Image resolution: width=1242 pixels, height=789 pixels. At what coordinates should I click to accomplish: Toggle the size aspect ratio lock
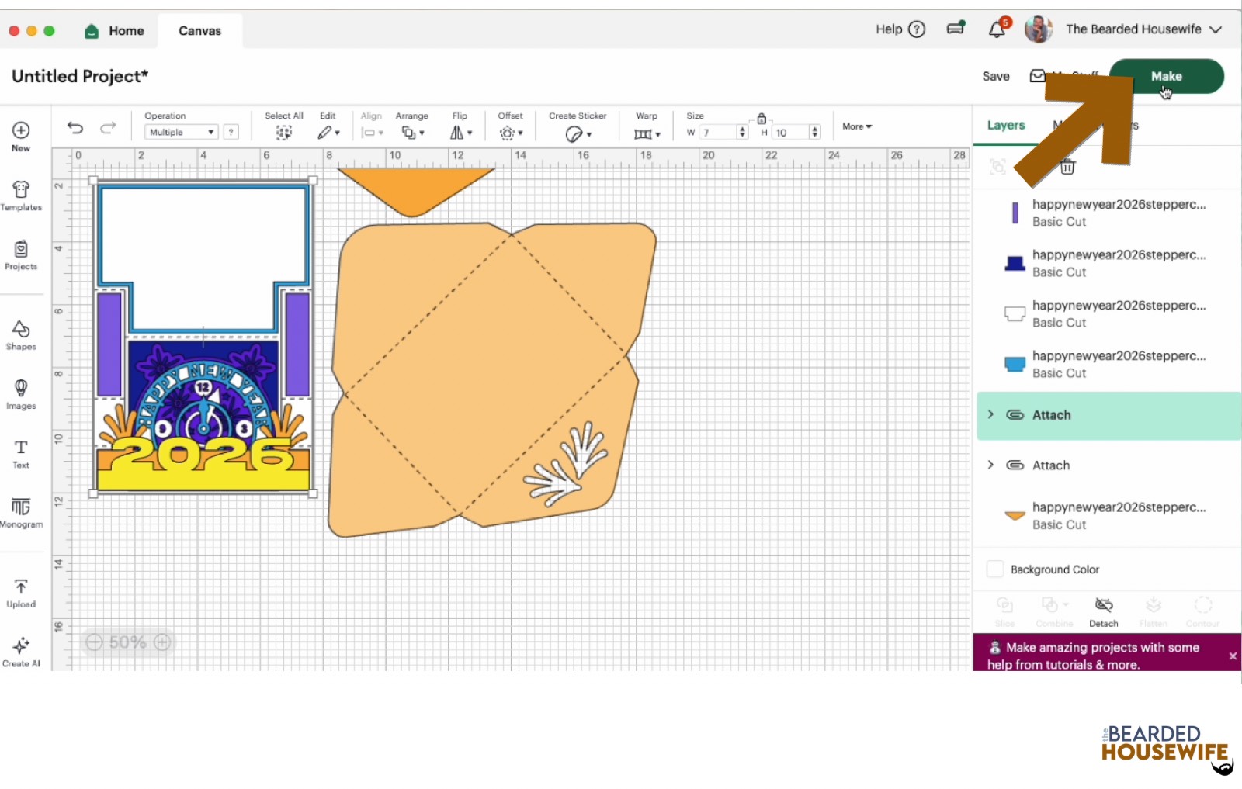762,119
